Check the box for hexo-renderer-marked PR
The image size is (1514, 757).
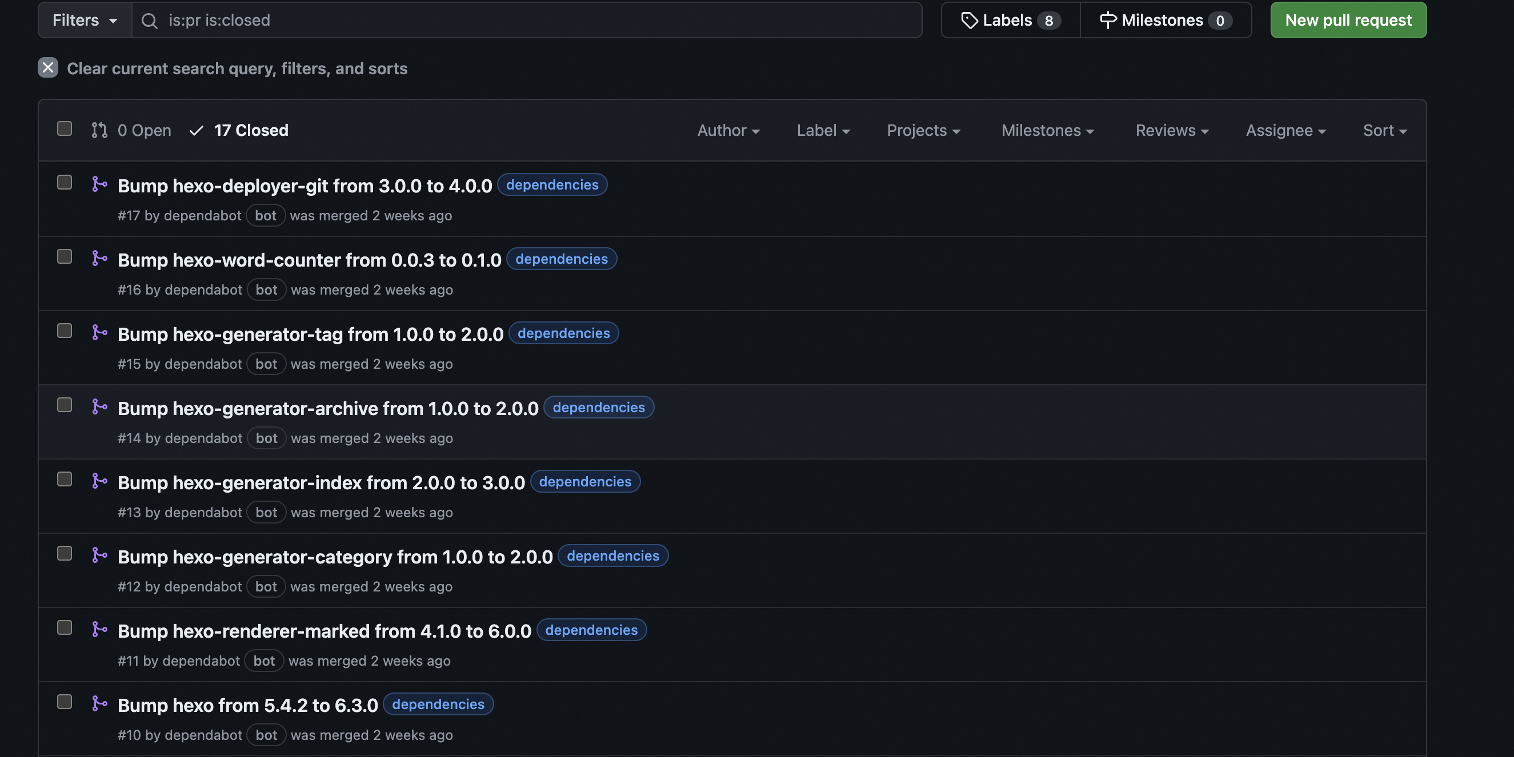65,628
